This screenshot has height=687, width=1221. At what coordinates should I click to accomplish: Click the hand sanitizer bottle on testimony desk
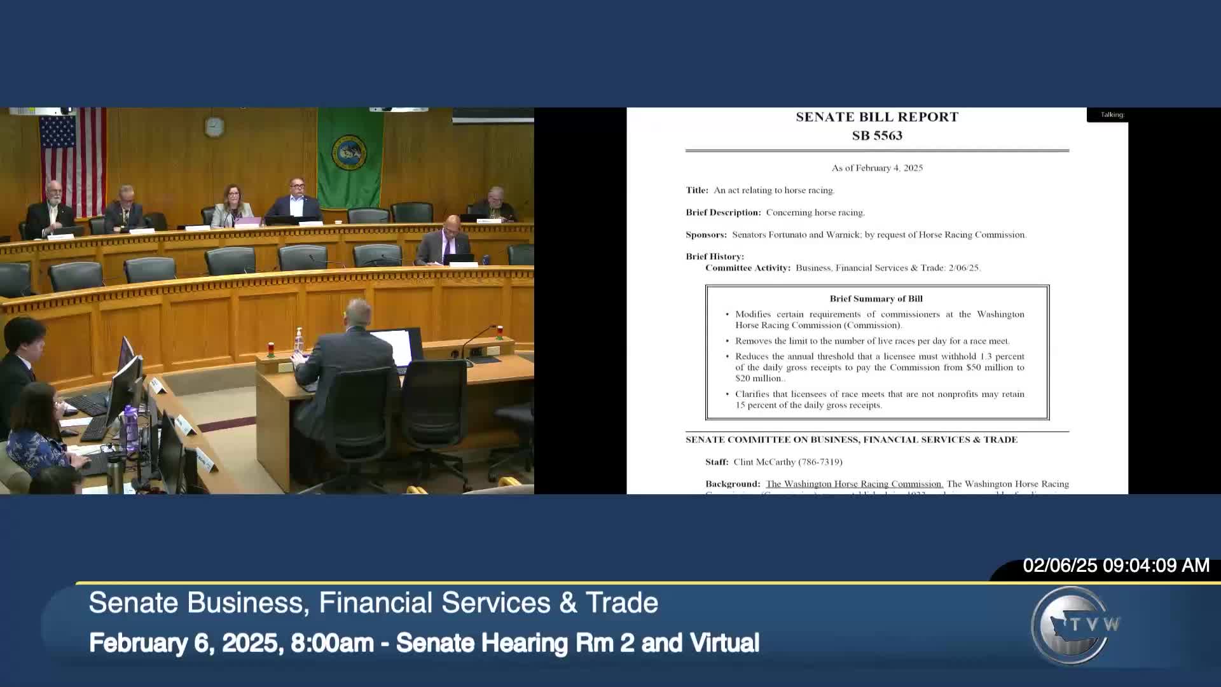pyautogui.click(x=298, y=342)
